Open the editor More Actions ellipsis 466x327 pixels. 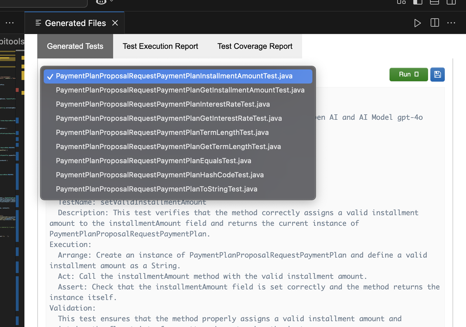451,23
